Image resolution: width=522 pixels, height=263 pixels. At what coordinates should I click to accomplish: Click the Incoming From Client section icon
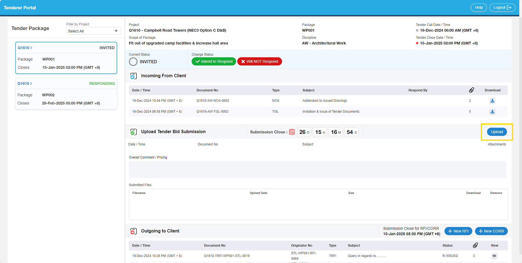134,76
